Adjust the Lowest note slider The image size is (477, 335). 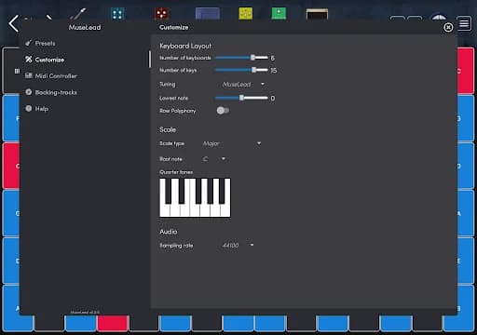[241, 98]
